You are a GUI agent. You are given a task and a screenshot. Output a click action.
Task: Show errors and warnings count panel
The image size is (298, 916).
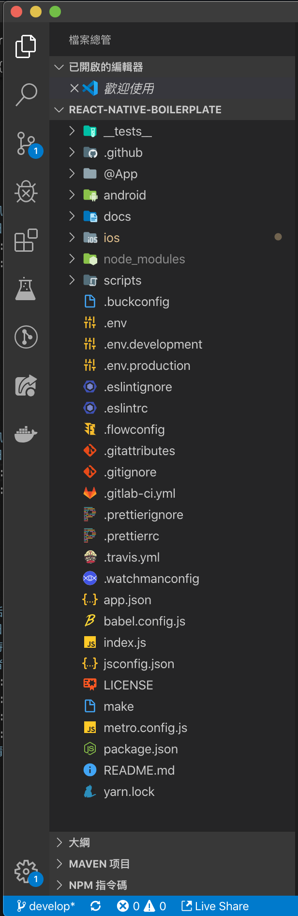click(x=142, y=906)
